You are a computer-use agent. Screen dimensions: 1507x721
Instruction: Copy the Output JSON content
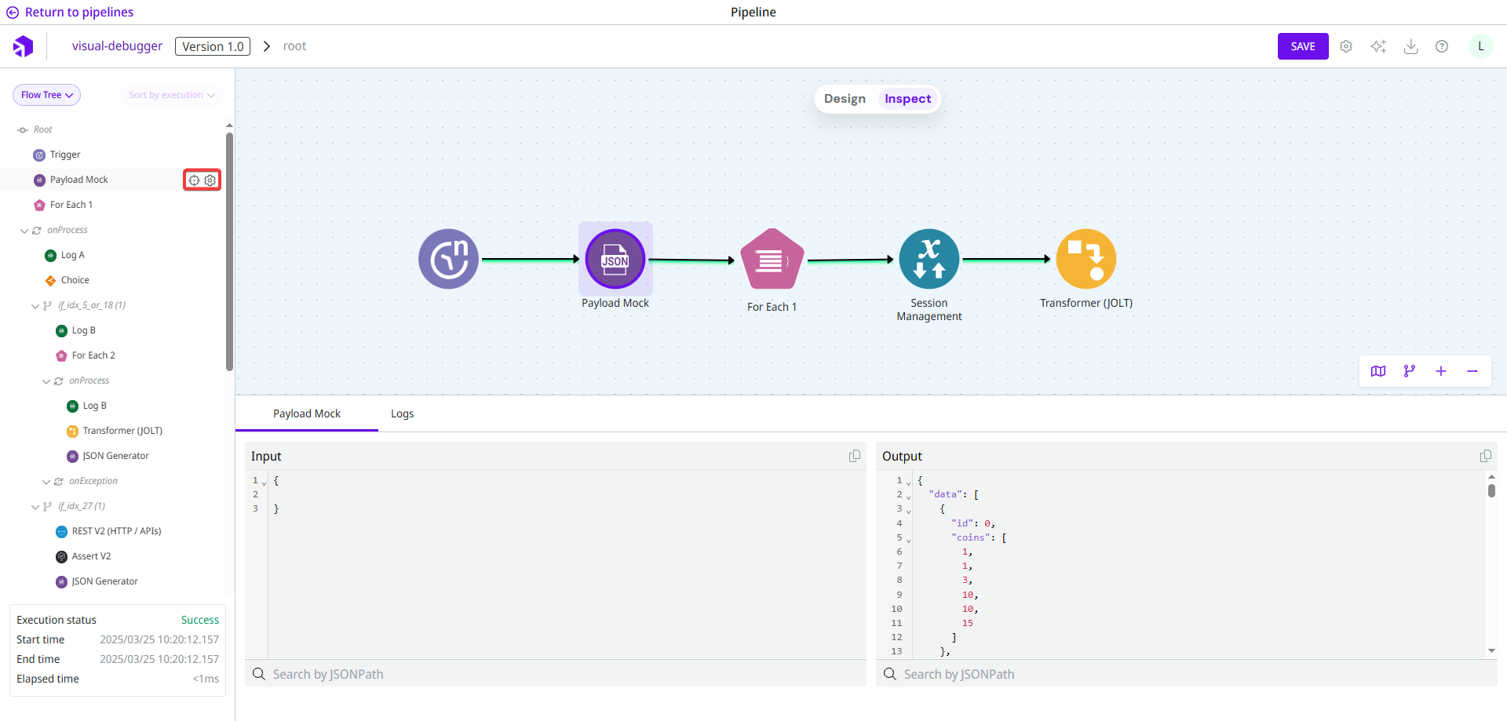tap(1485, 456)
